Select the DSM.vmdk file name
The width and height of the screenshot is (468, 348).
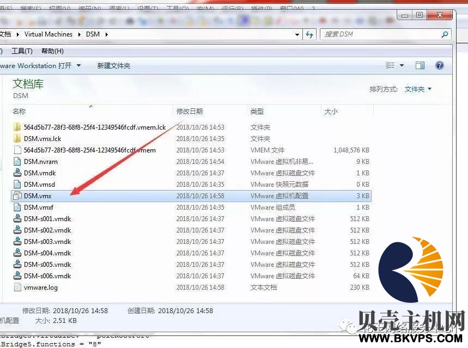coord(40,173)
